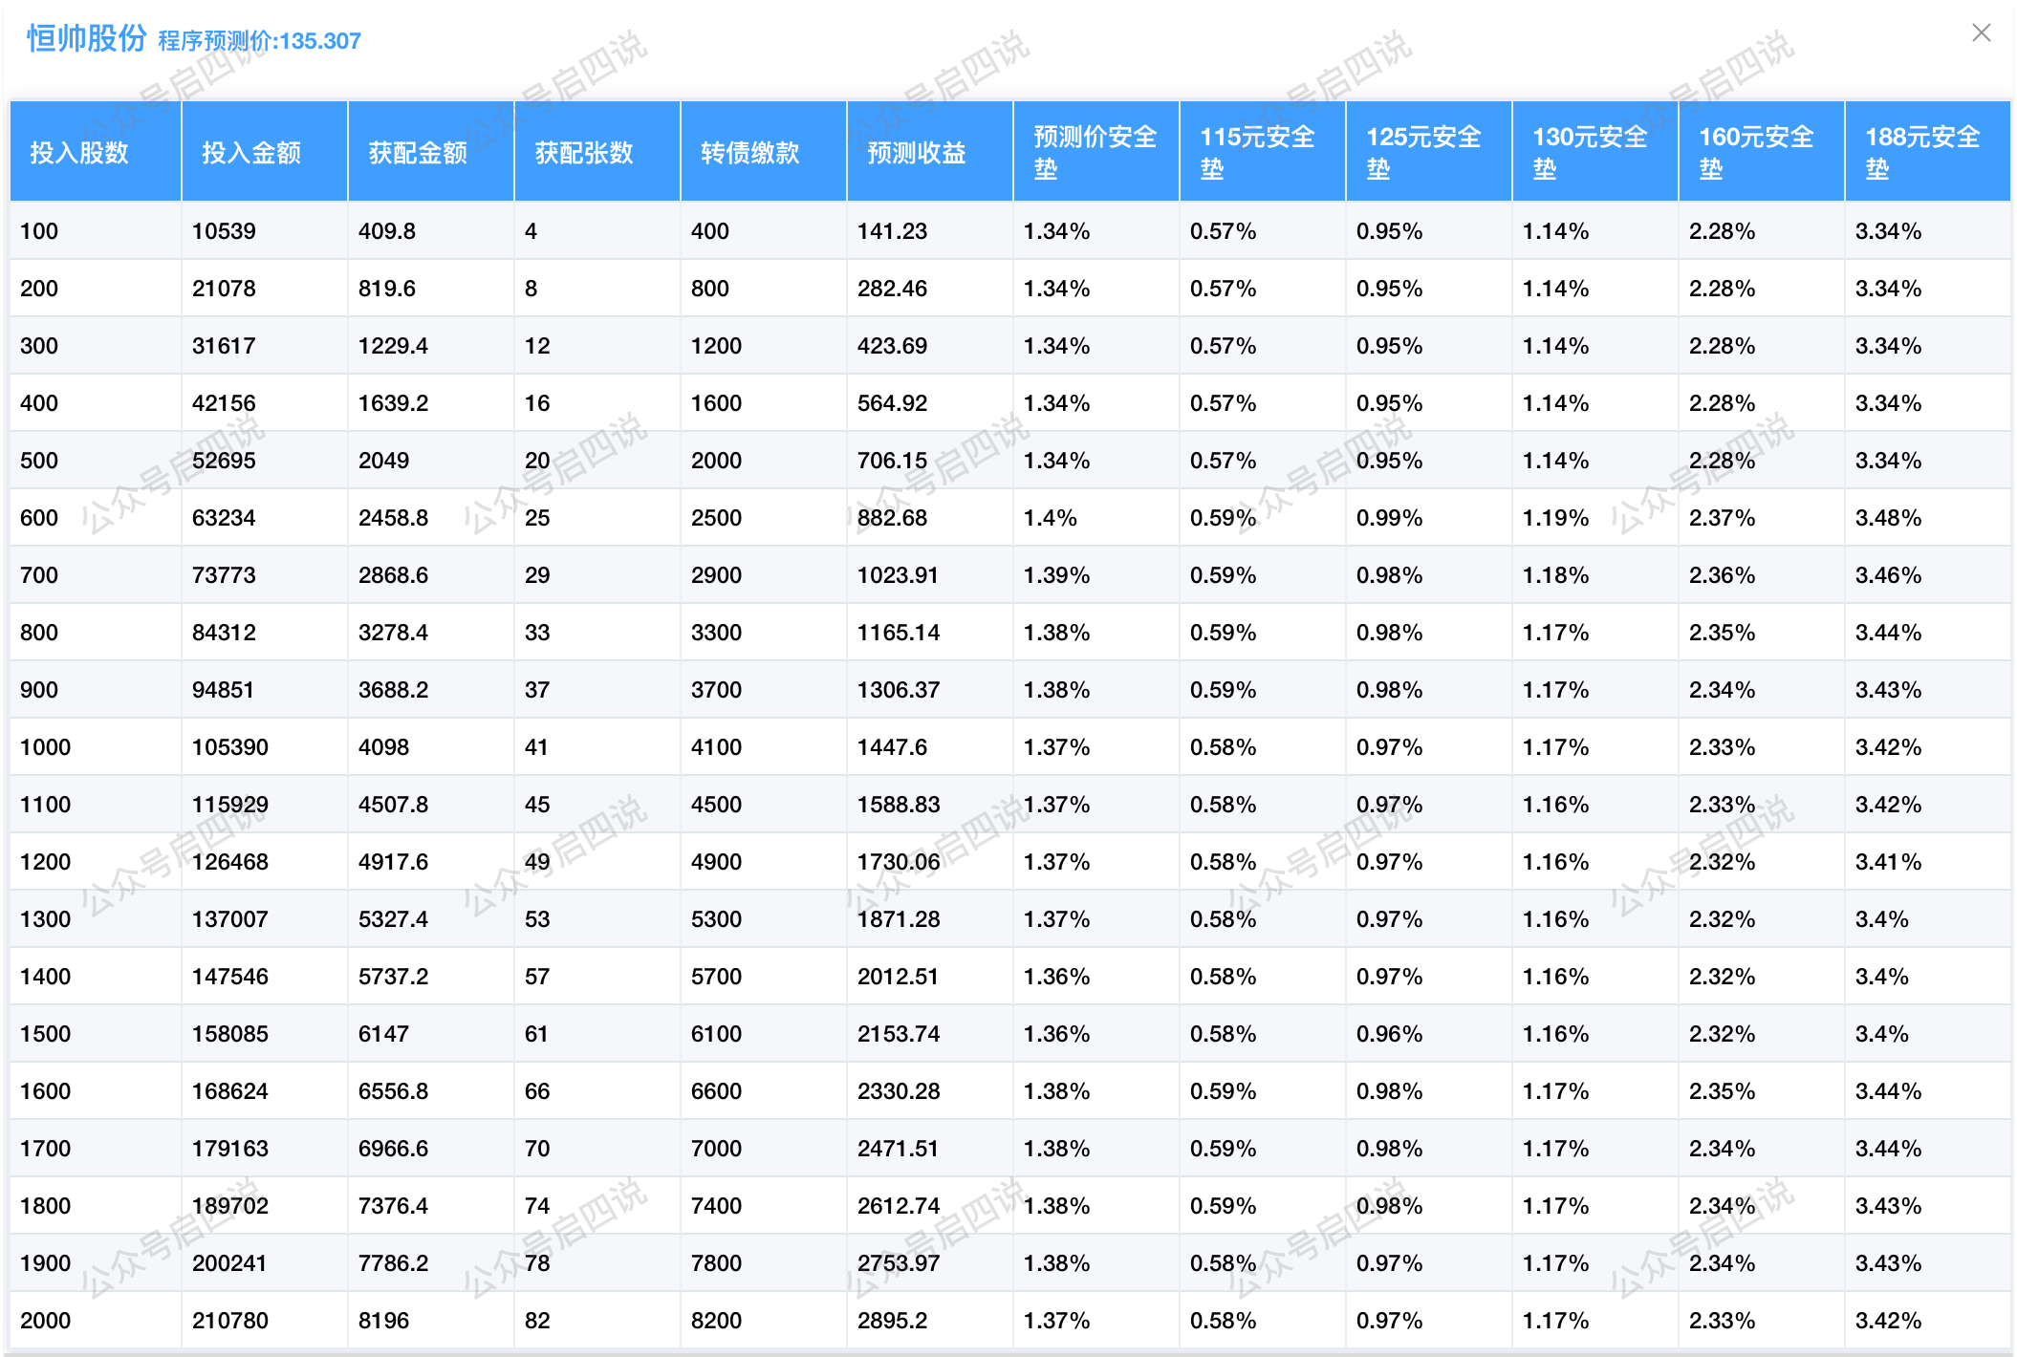The height and width of the screenshot is (1357, 2017).
Task: Click the 获配张数 column header
Action: click(x=584, y=153)
